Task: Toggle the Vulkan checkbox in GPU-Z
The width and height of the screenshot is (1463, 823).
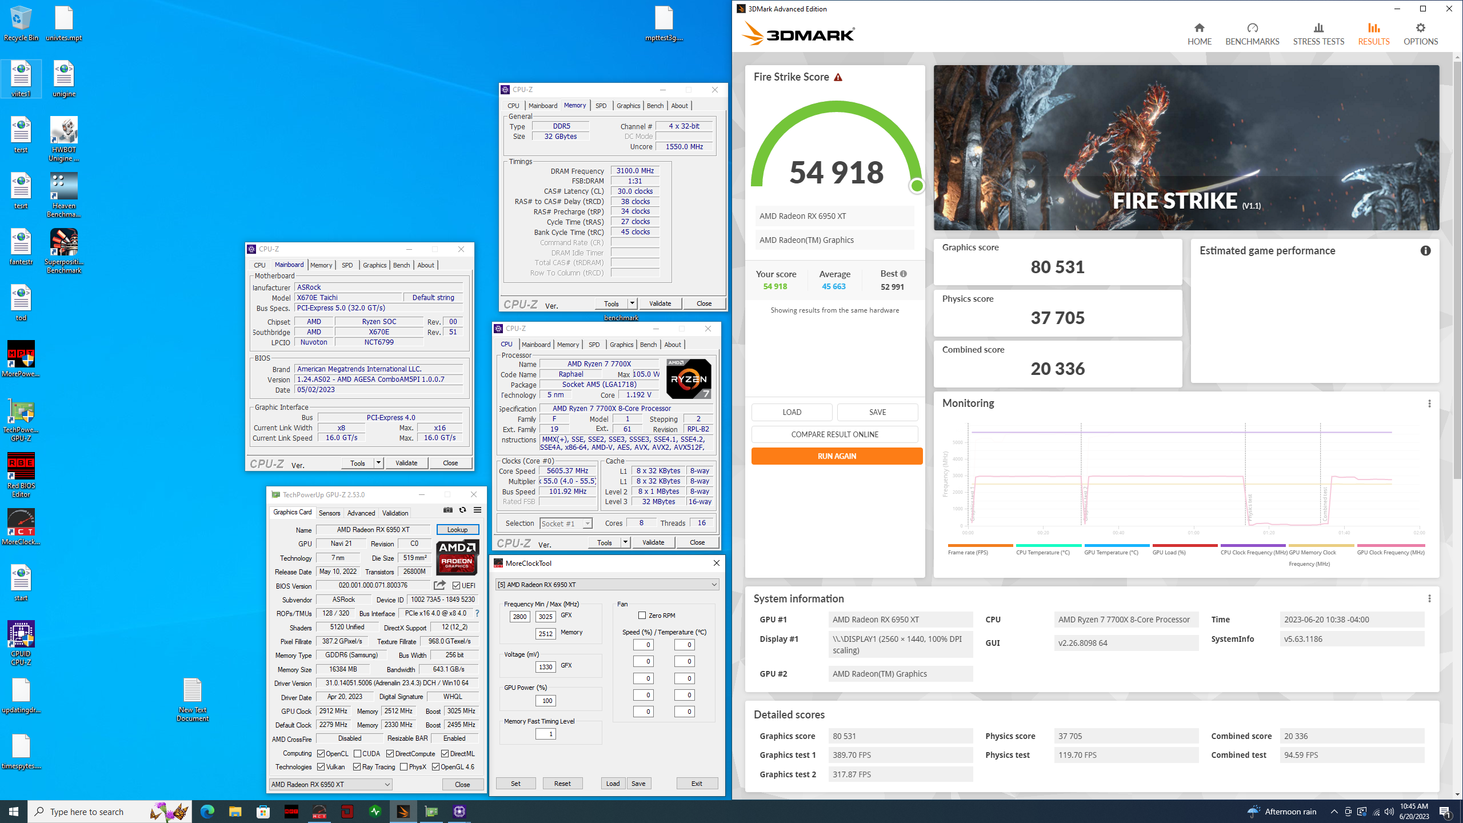Action: pos(321,767)
